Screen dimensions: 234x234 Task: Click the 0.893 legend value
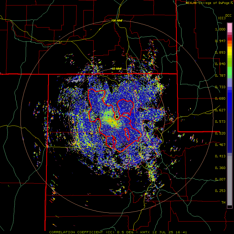[220, 52]
